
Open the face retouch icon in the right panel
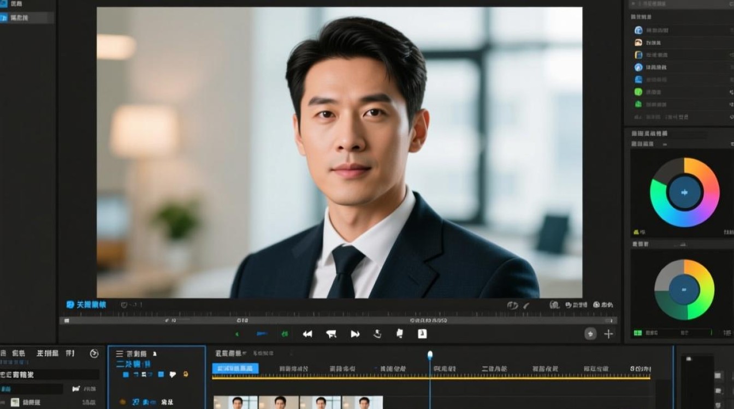click(637, 43)
